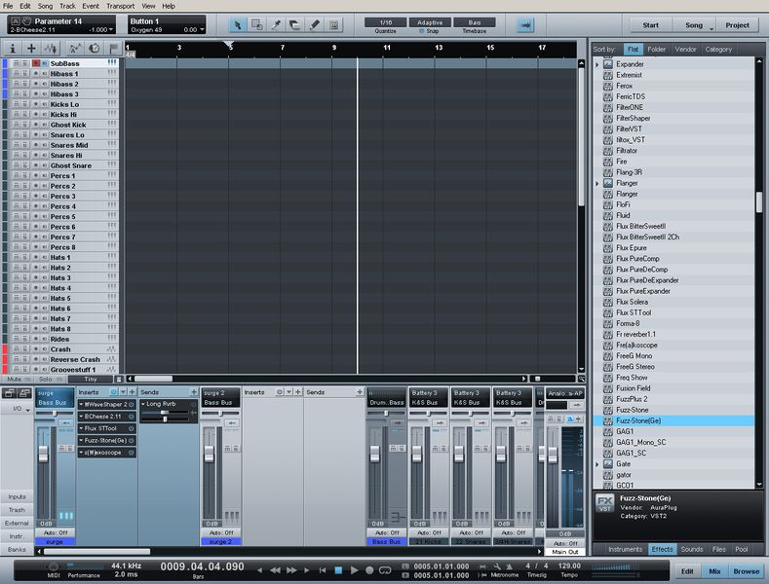Switch to the Instruments browser tab
Viewport: 769px width, 584px height.
pos(625,549)
